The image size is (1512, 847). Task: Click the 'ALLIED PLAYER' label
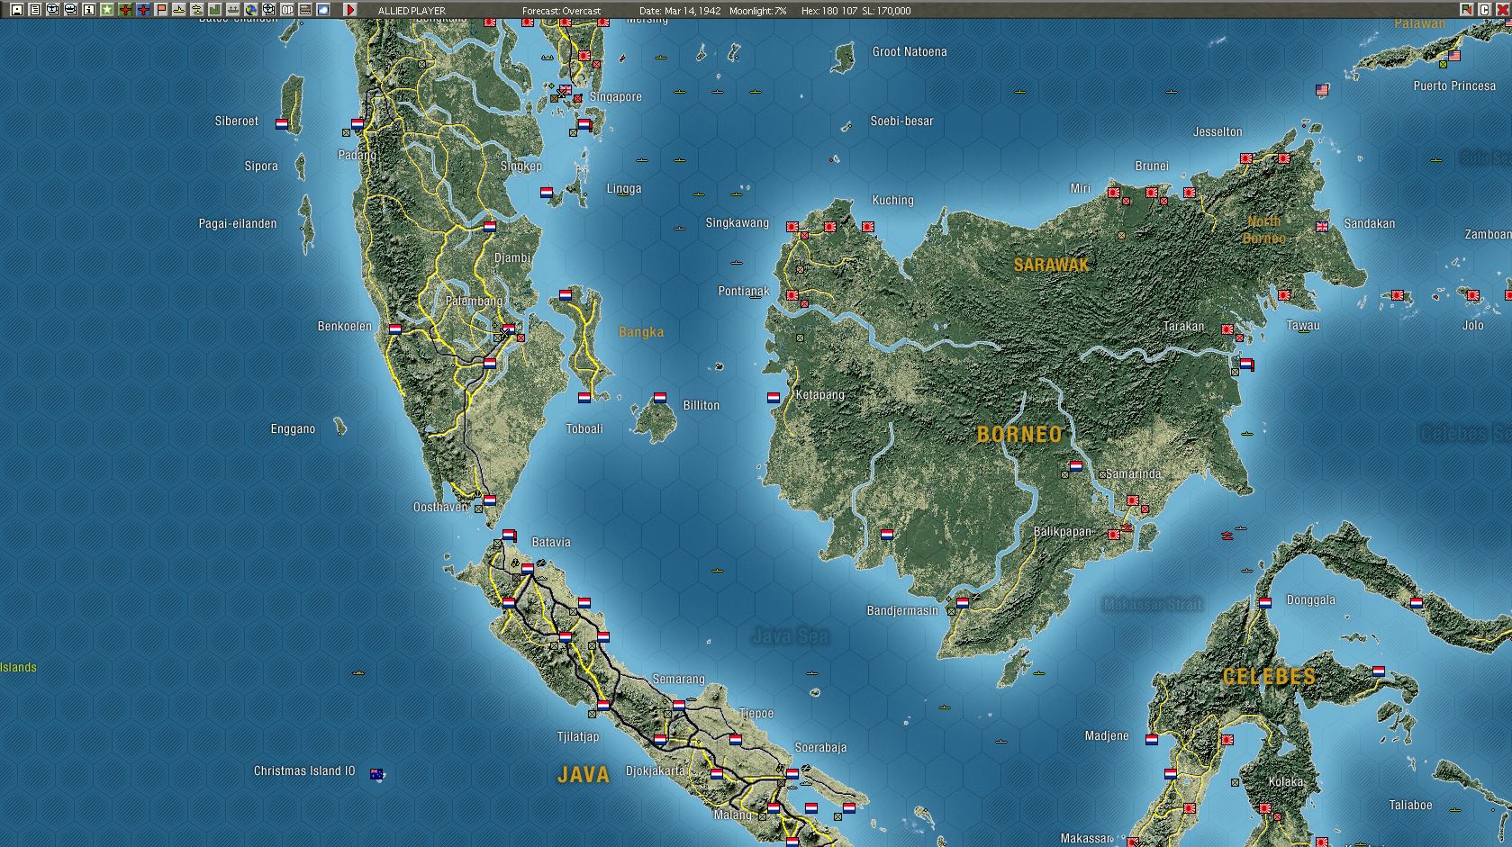(412, 11)
